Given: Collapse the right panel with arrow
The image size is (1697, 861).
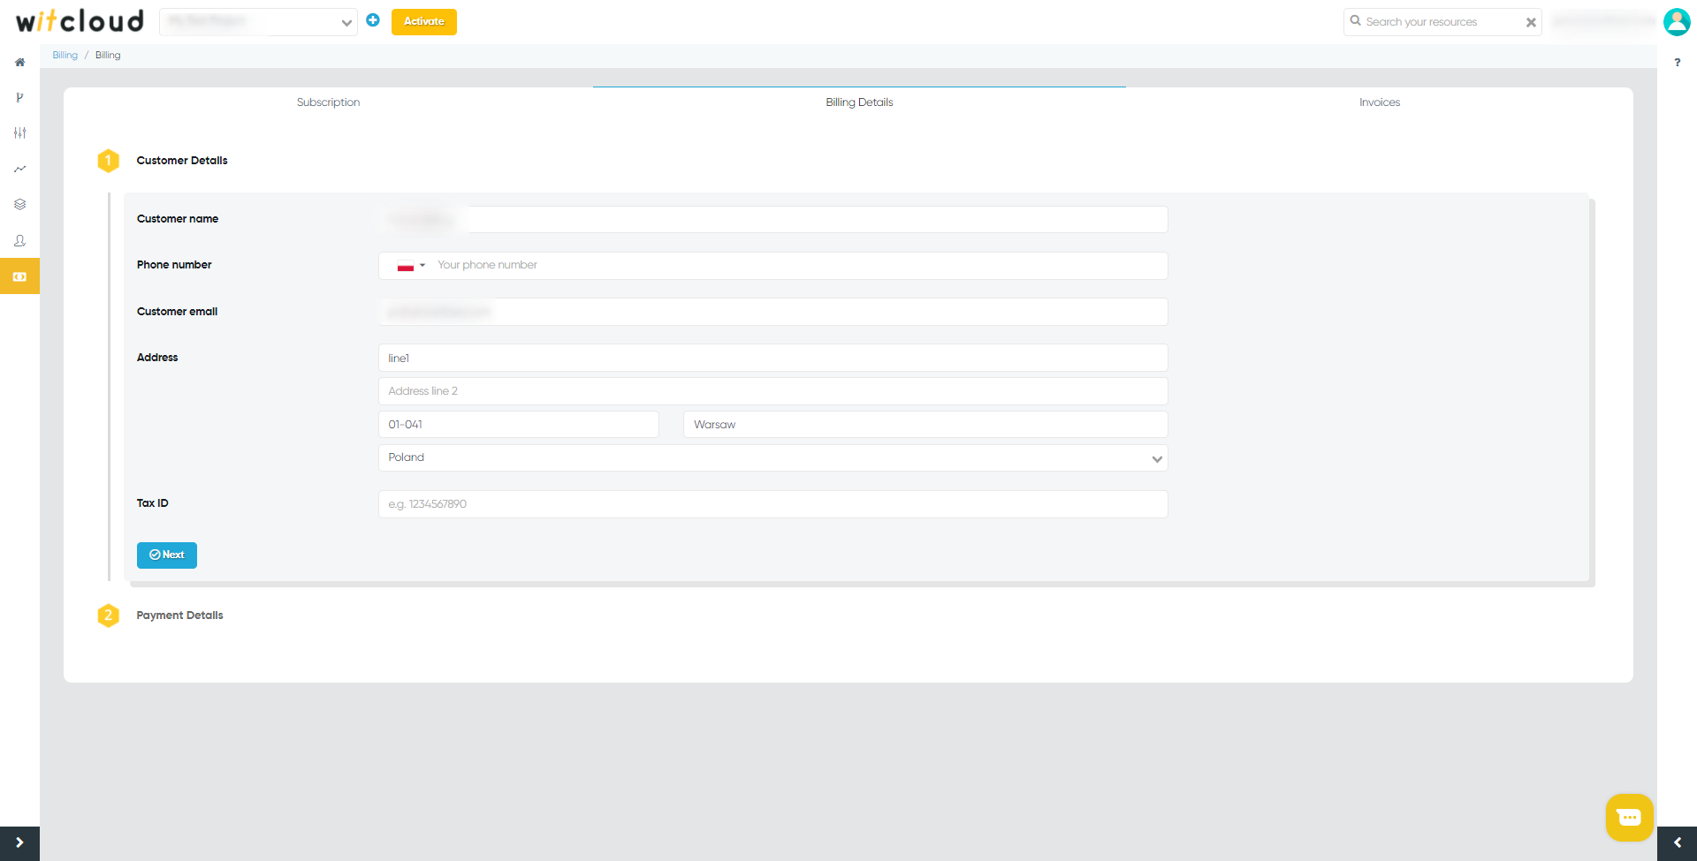Looking at the screenshot, I should pos(1677,842).
